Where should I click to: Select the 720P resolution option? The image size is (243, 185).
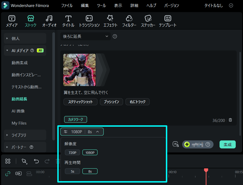72,152
